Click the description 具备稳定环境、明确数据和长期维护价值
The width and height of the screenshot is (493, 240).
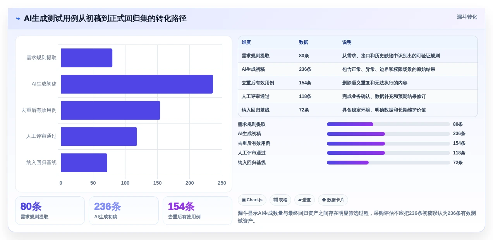384,110
